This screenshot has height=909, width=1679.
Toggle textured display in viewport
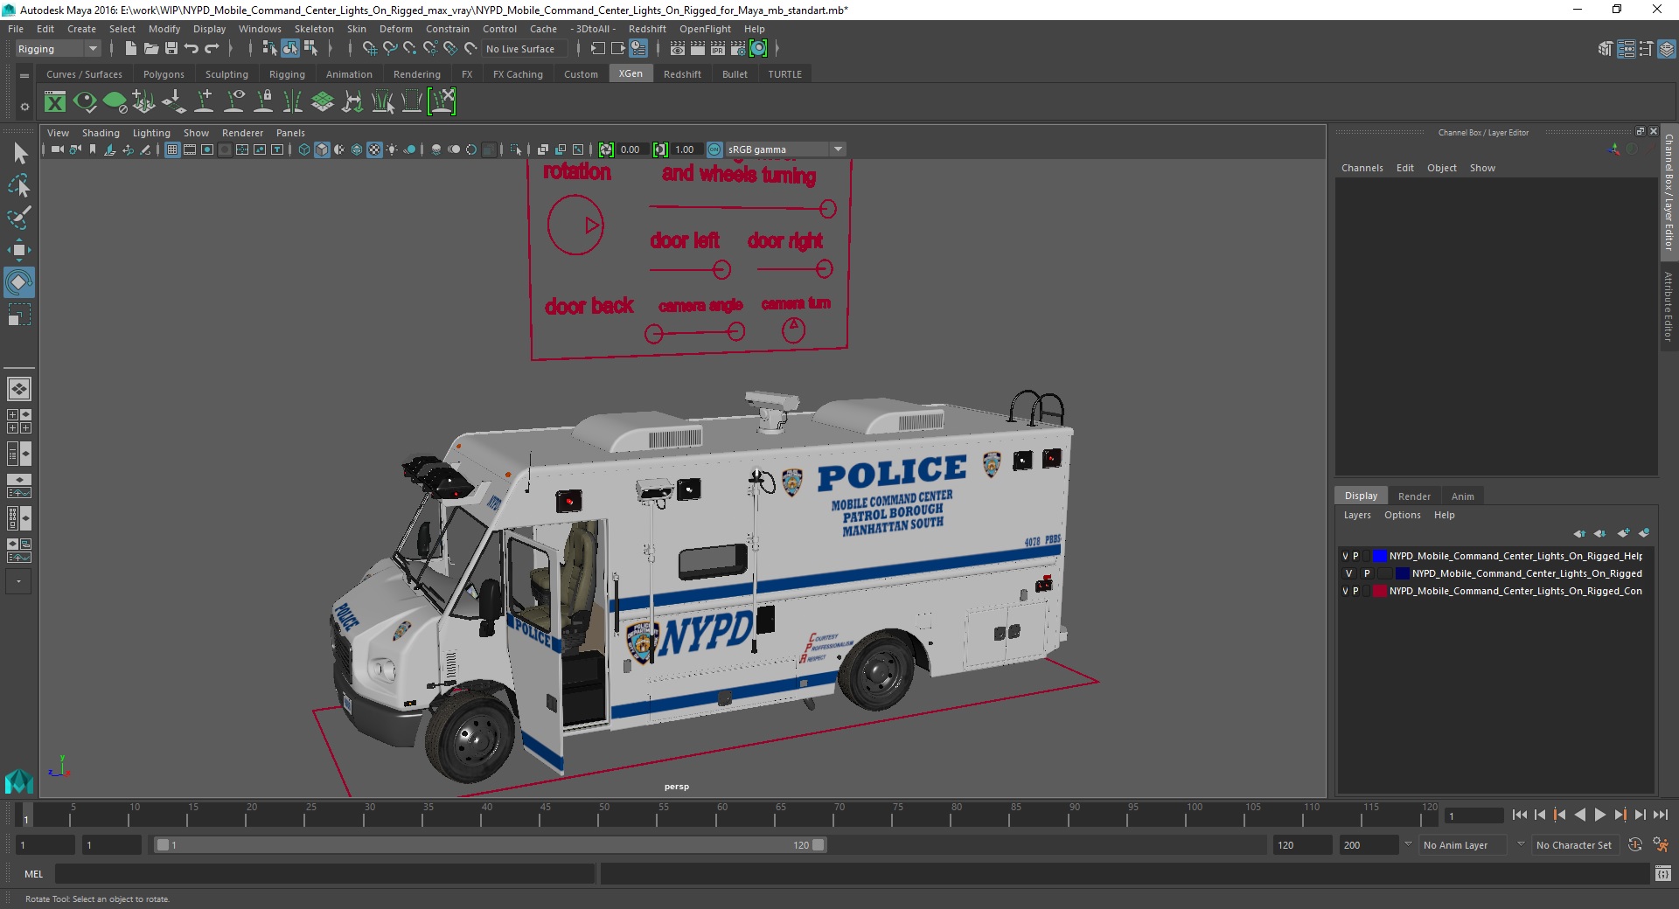click(x=374, y=149)
